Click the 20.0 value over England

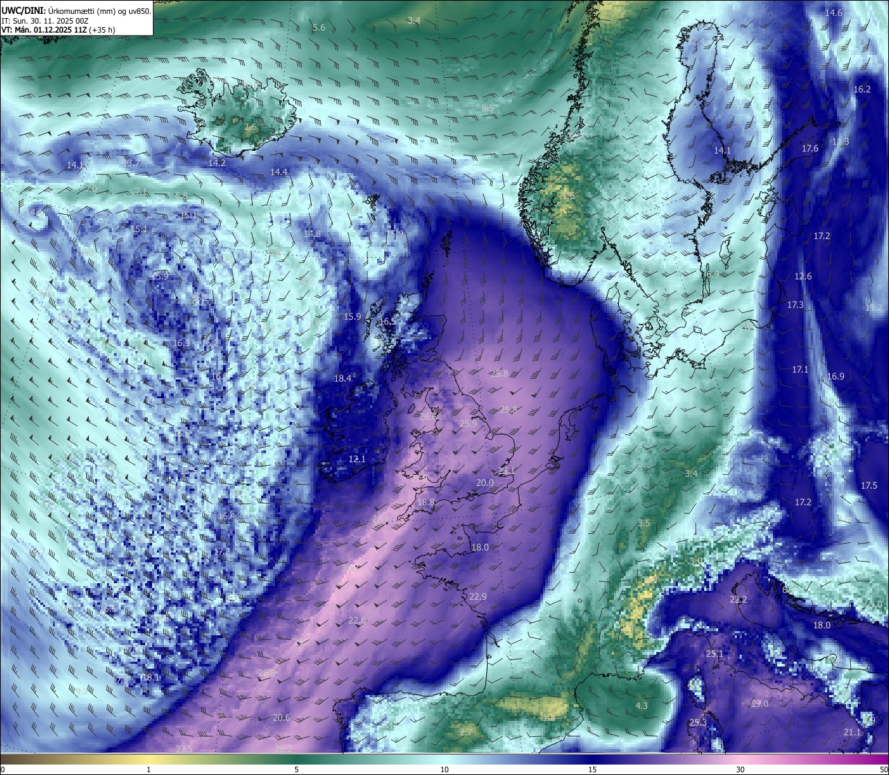485,483
